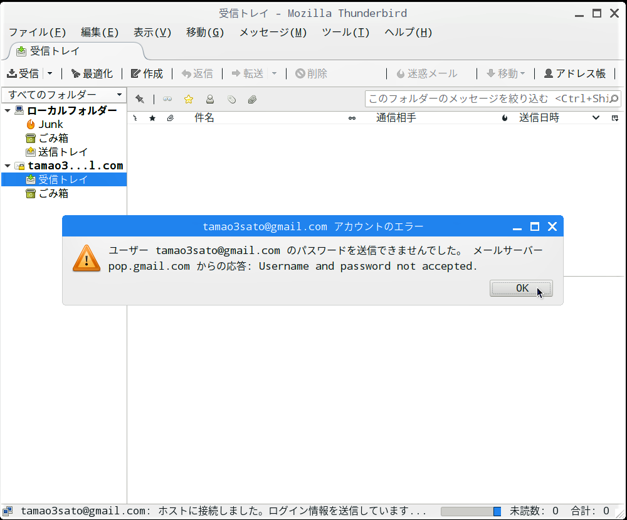Sort by the read-status glasses column
Viewport: 627px width, 520px height.
[352, 118]
